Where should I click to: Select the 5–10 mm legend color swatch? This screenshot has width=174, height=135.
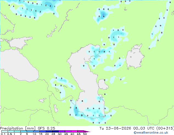(30, 131)
